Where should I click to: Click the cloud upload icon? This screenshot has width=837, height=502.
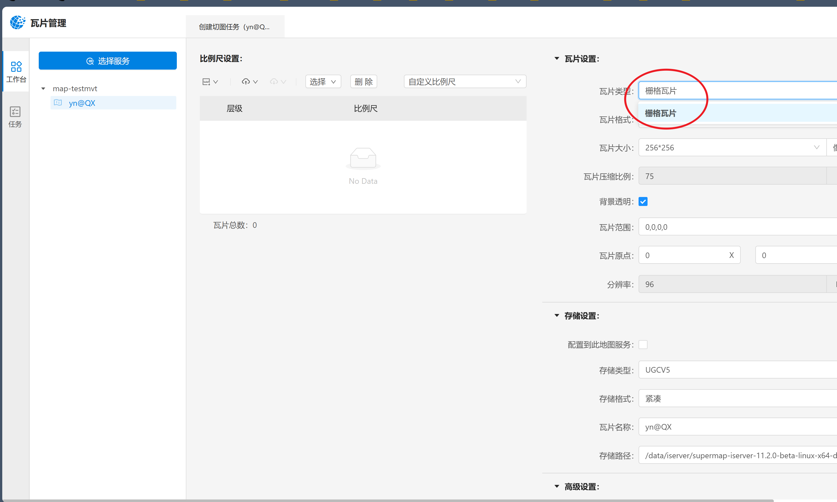coord(246,82)
